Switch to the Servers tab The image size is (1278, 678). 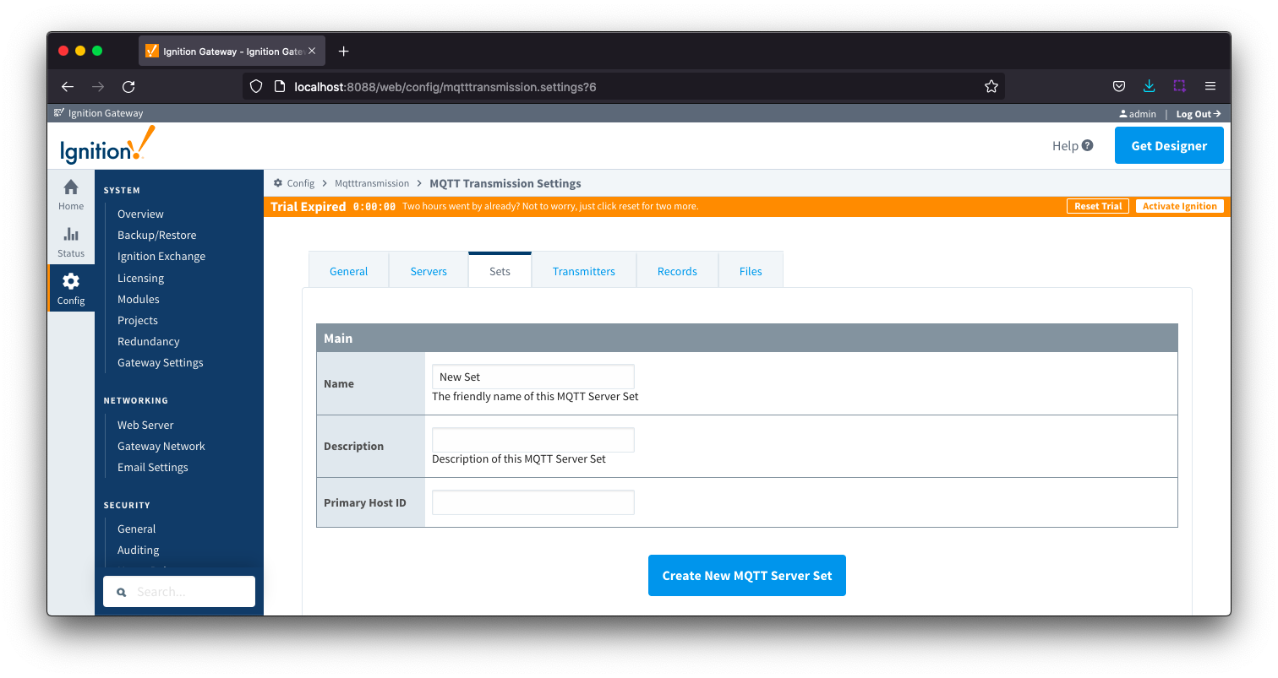429,271
